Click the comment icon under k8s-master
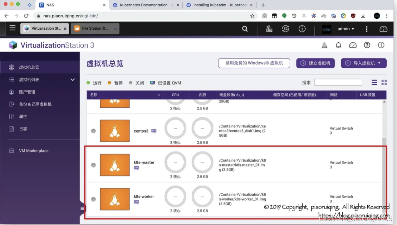 (x=136, y=168)
